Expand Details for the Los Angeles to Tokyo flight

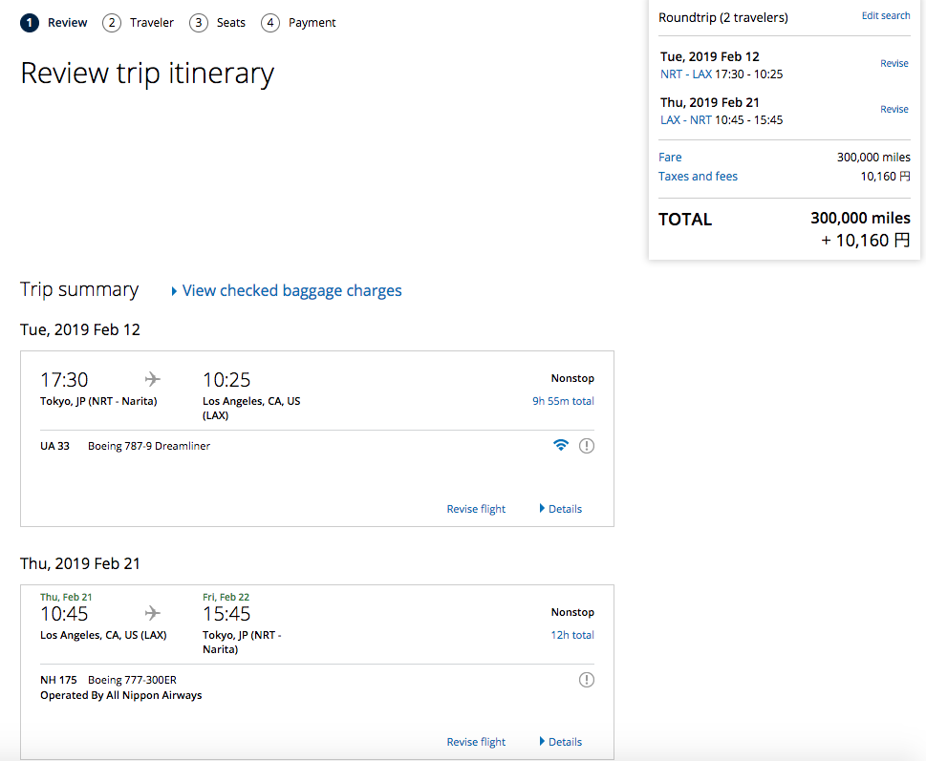pyautogui.click(x=560, y=742)
